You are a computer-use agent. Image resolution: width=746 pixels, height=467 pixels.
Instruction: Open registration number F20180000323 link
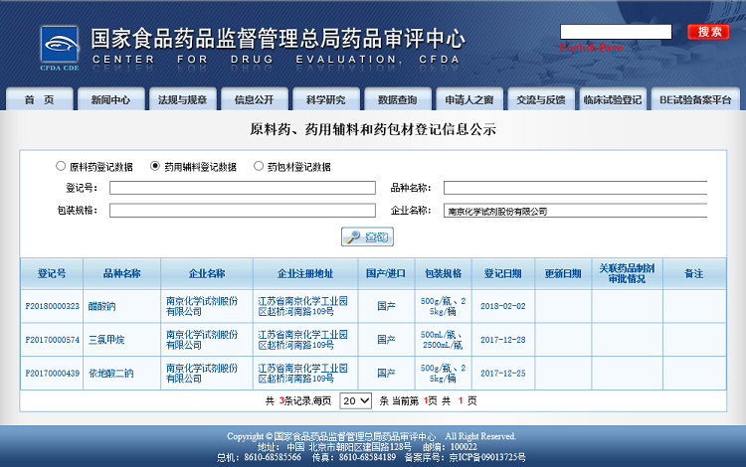52,306
